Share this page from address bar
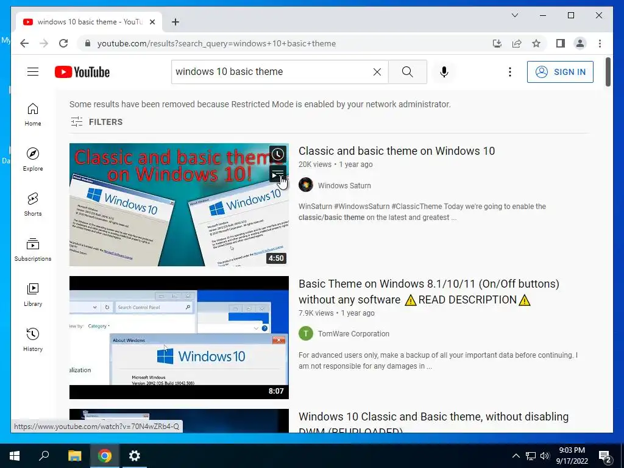Viewport: 624px width, 468px height. [517, 43]
